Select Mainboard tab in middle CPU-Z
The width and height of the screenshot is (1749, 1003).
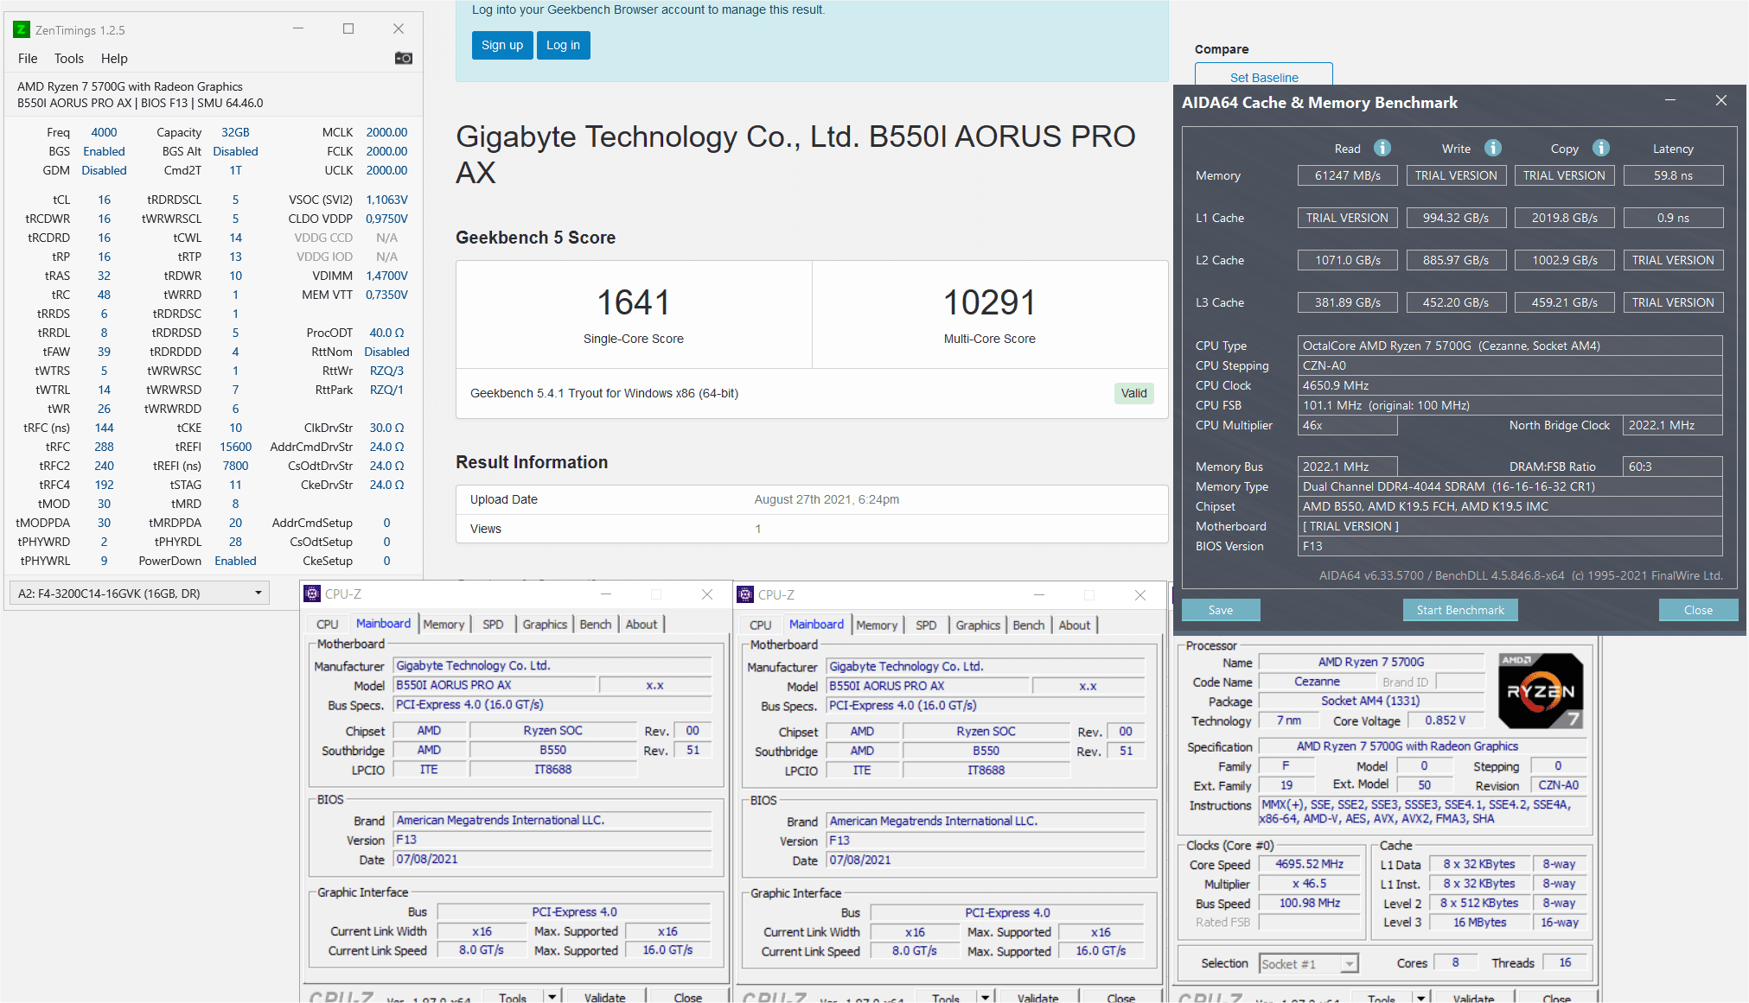816,624
